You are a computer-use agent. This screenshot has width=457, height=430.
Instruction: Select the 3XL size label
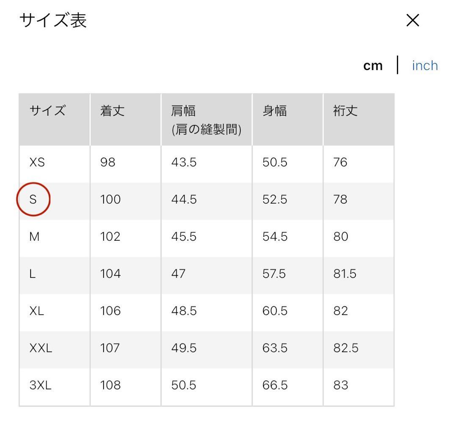coord(39,385)
